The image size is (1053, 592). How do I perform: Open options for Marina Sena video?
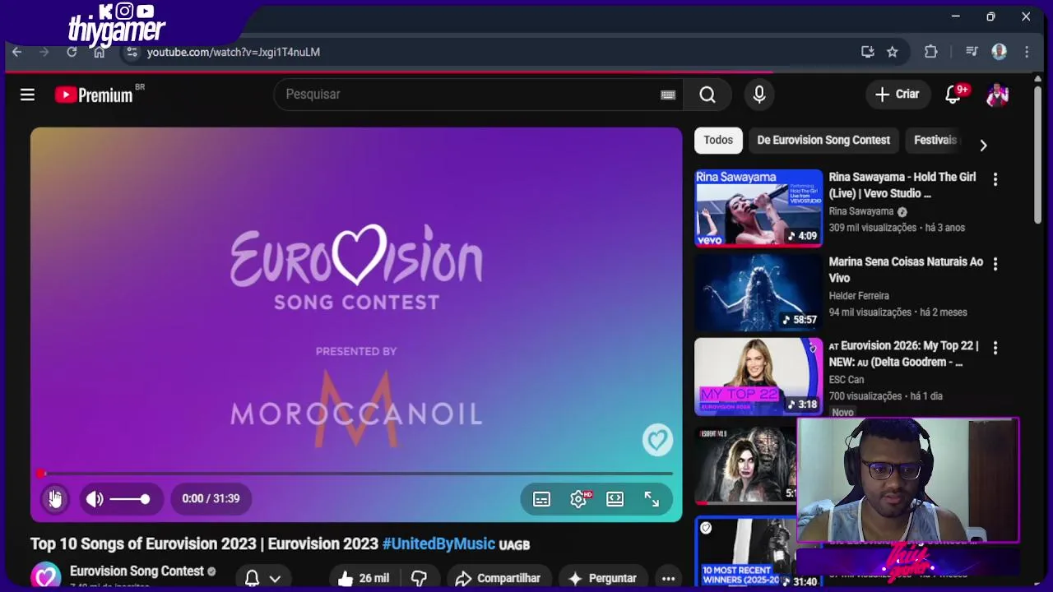pos(995,264)
